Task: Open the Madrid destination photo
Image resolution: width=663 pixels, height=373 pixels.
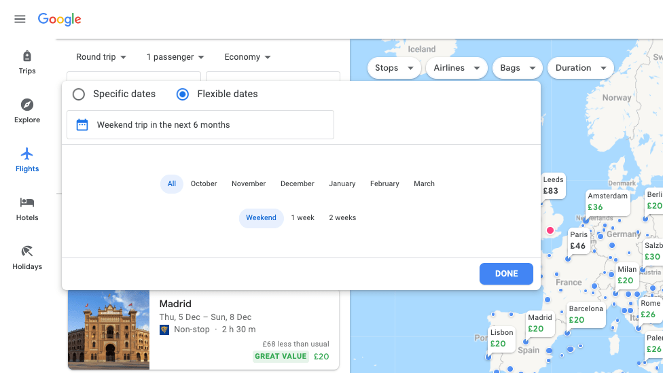Action: [109, 330]
